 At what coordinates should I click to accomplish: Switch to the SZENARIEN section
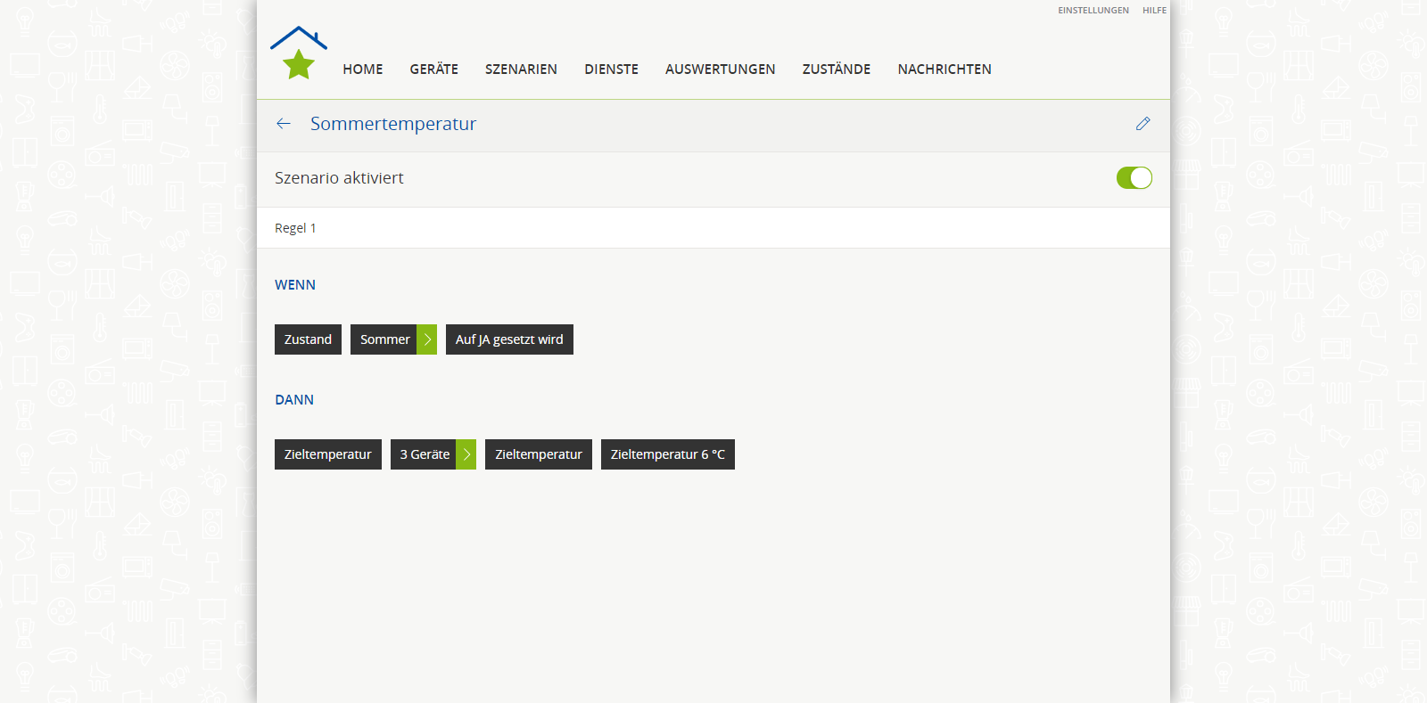[521, 69]
